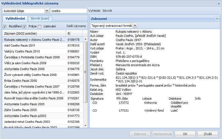Viewport: 222px width, 139px height.
Task: Enable the Listování checkbox
Action: coord(39,27)
